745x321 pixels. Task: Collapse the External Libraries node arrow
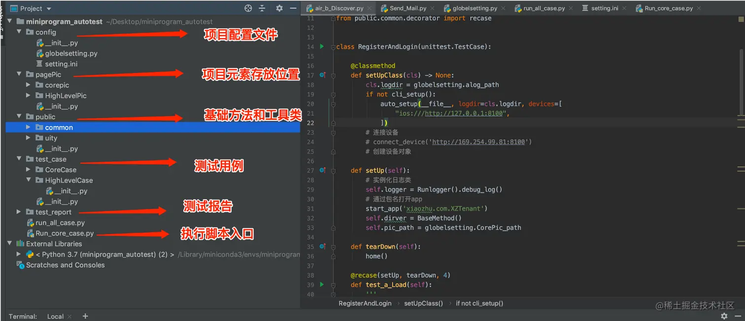coord(10,244)
